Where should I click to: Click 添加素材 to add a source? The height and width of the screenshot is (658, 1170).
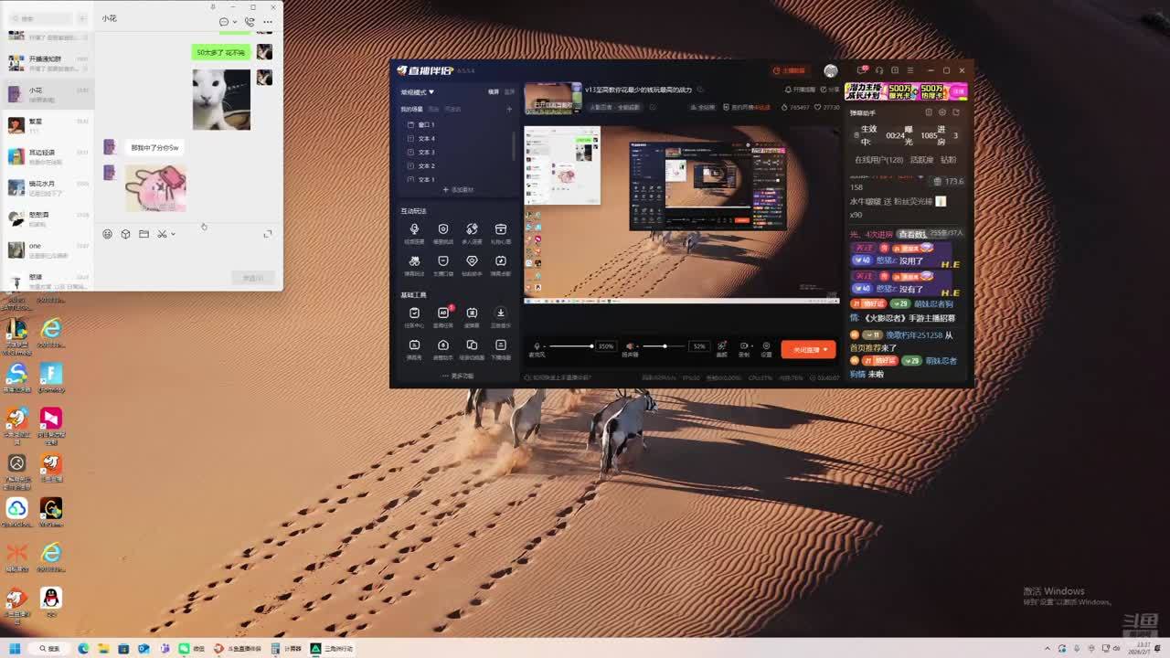click(x=458, y=190)
